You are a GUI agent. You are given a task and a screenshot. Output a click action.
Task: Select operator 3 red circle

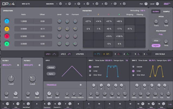click(7, 36)
